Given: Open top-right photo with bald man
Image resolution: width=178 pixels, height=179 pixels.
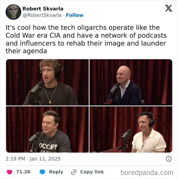Looking at the screenshot, I should click(131, 82).
